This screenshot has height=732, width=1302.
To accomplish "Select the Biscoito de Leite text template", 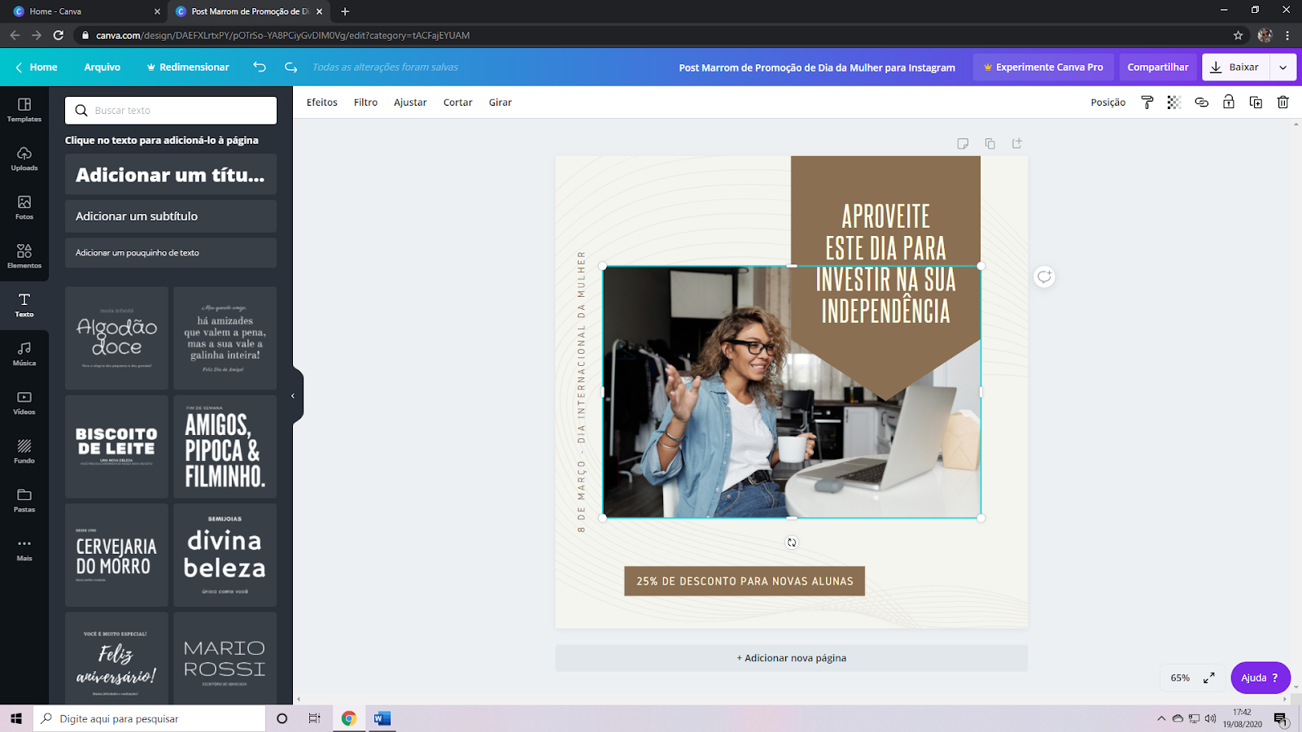I will point(116,447).
